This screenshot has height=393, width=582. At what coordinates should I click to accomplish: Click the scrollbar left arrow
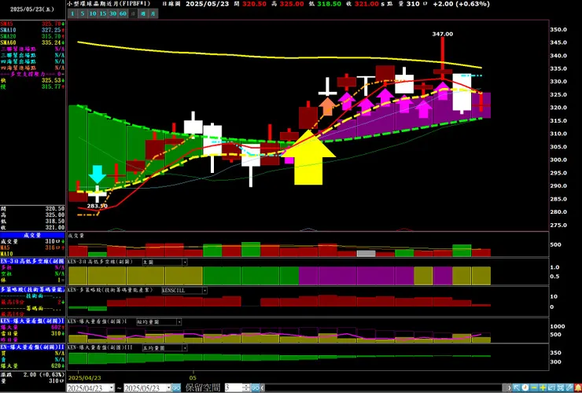[263, 387]
